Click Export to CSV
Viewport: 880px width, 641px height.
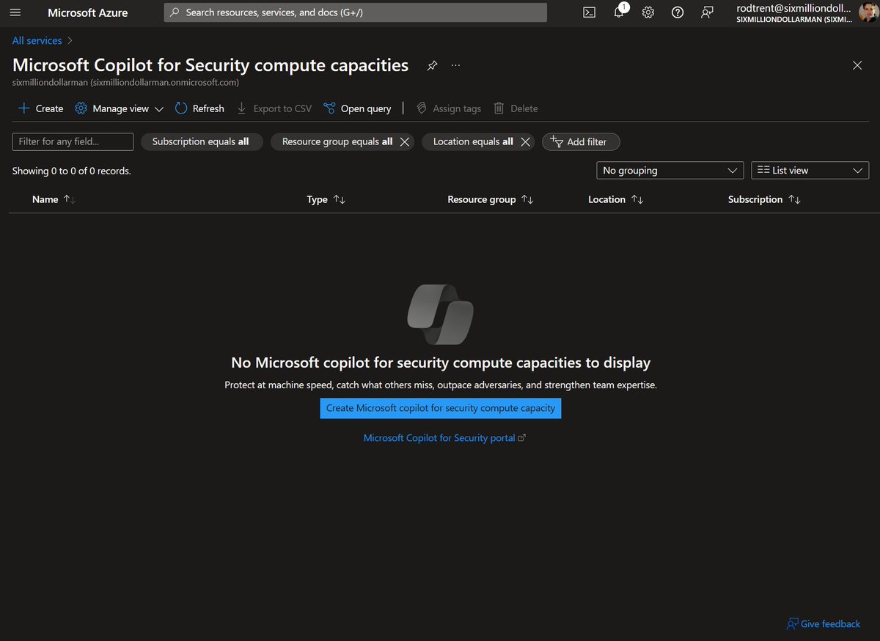coord(274,108)
